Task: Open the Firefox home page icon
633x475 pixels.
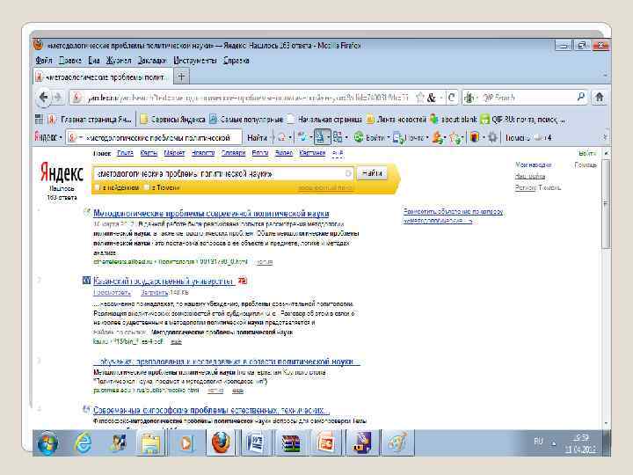Action: 600,98
